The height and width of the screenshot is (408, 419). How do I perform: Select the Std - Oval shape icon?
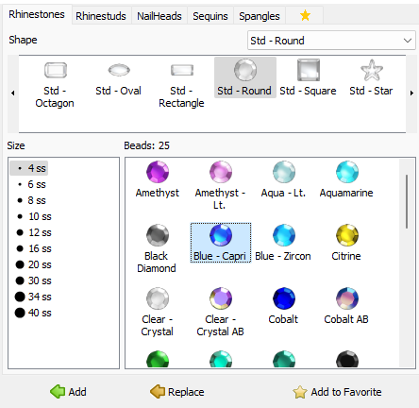[x=119, y=70]
